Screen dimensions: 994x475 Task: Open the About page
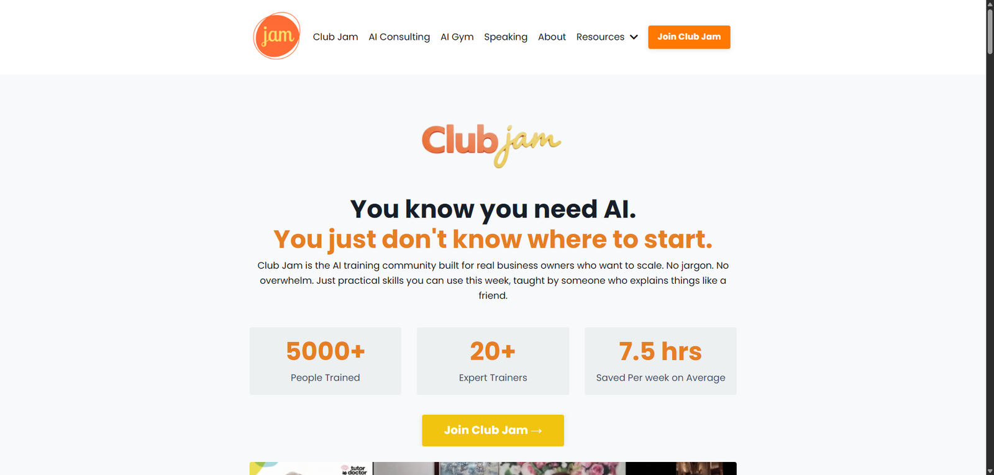point(552,37)
